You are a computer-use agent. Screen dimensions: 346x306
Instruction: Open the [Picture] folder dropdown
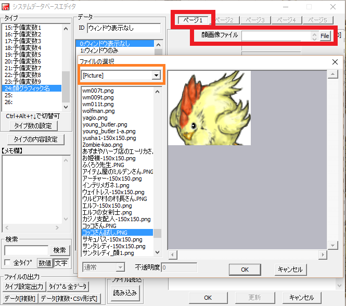pyautogui.click(x=156, y=75)
